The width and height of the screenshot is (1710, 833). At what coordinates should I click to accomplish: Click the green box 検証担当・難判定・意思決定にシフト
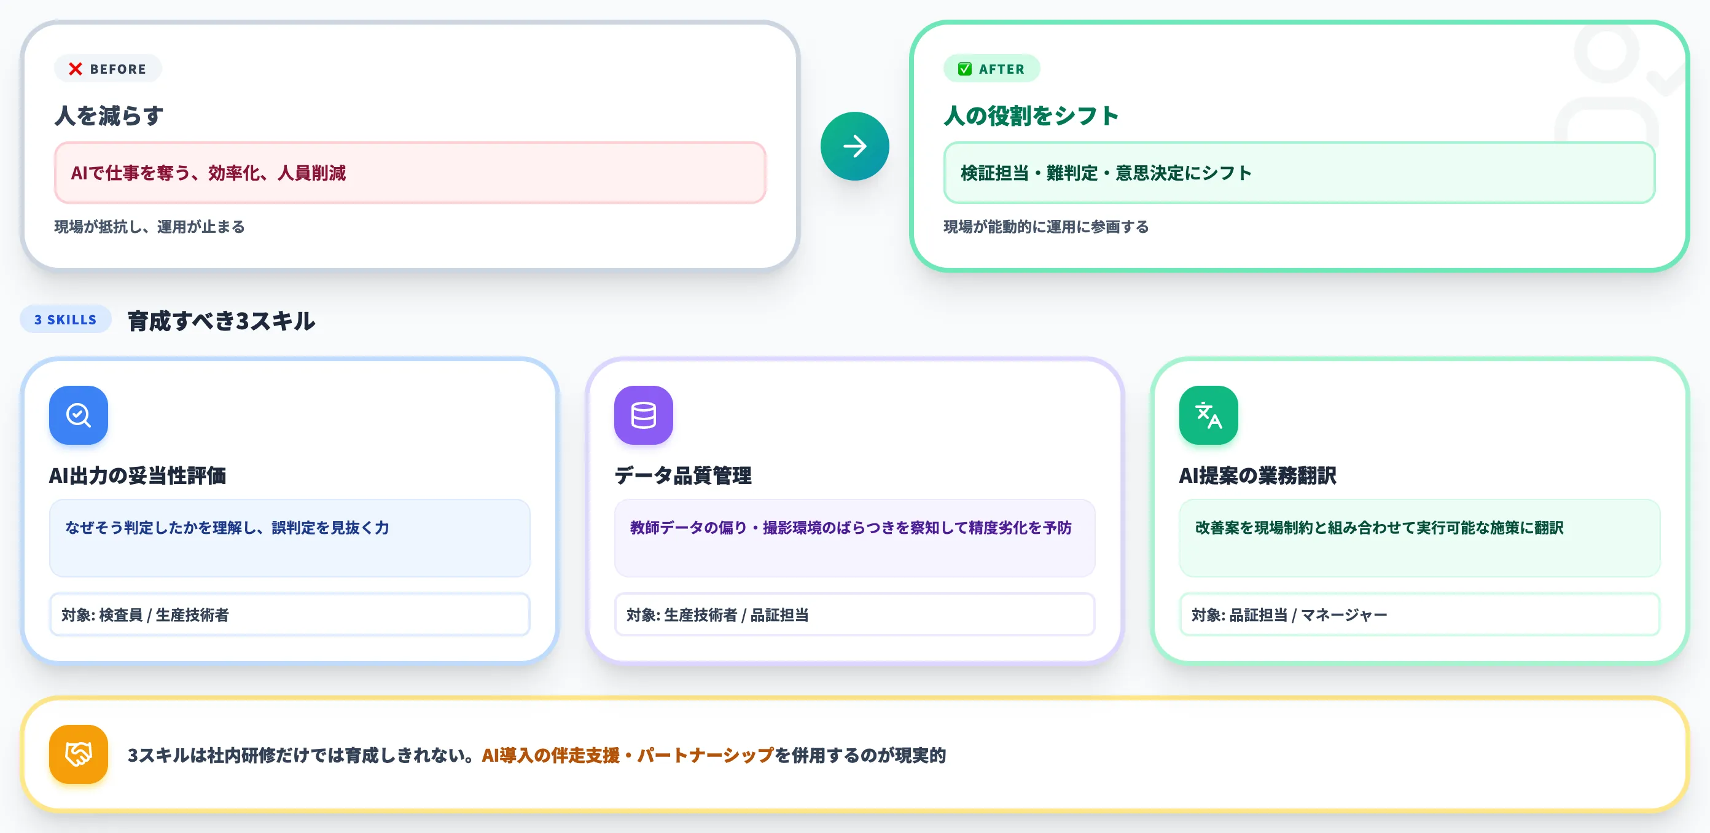pos(1299,173)
